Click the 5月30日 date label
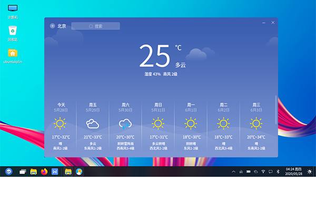Screen dimensions: 316x200 point(125,110)
